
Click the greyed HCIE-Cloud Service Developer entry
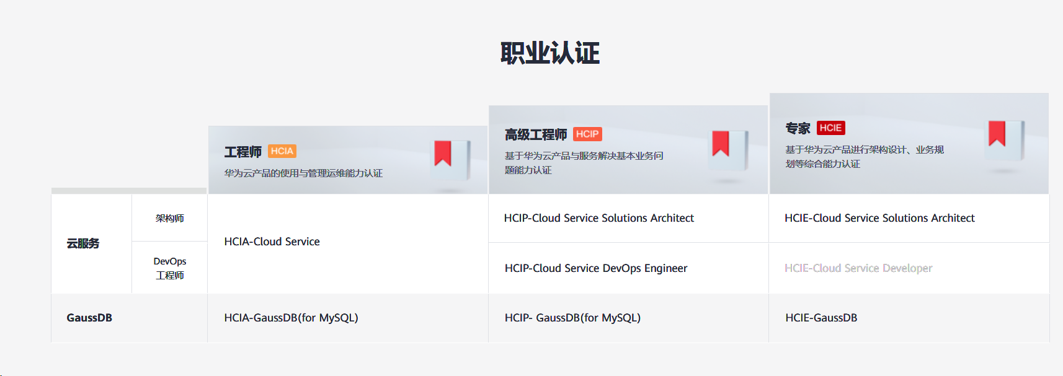coord(858,268)
